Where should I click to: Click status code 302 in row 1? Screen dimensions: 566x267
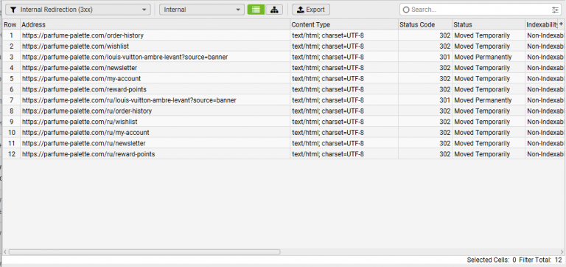(444, 35)
